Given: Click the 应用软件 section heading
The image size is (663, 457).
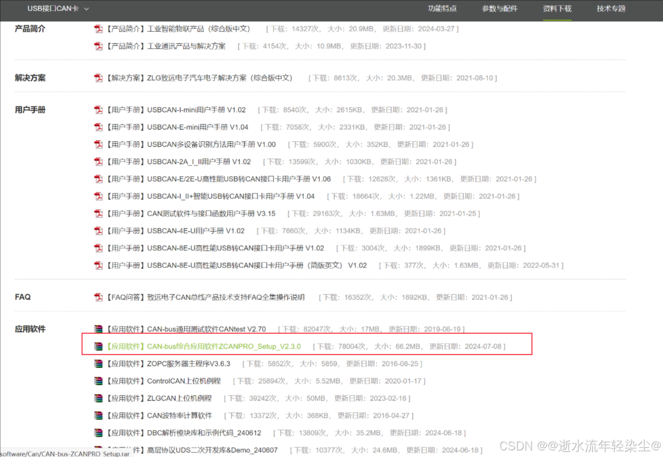Looking at the screenshot, I should (x=30, y=329).
